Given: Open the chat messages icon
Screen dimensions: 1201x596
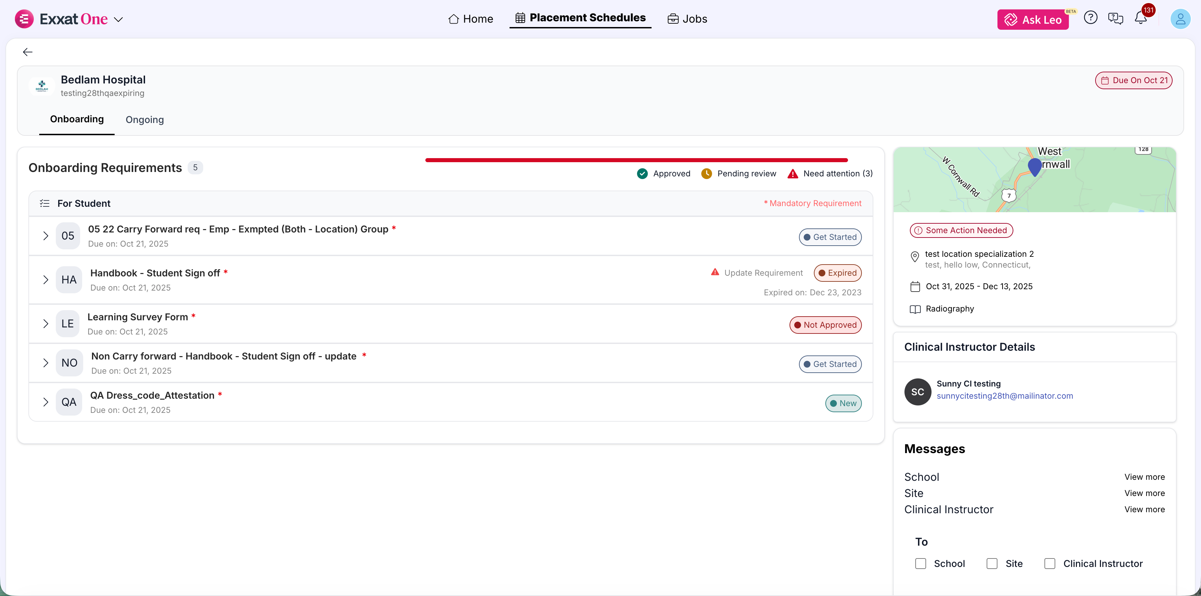Looking at the screenshot, I should 1115,19.
